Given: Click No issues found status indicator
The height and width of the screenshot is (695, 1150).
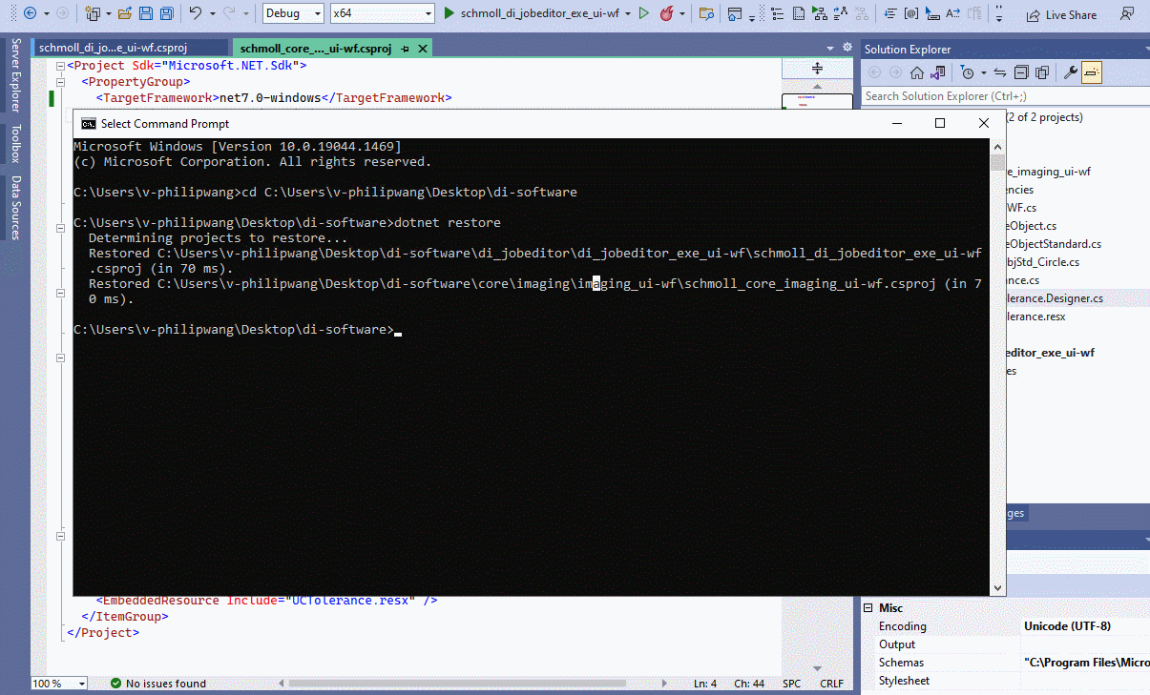Looking at the screenshot, I should click(x=157, y=684).
